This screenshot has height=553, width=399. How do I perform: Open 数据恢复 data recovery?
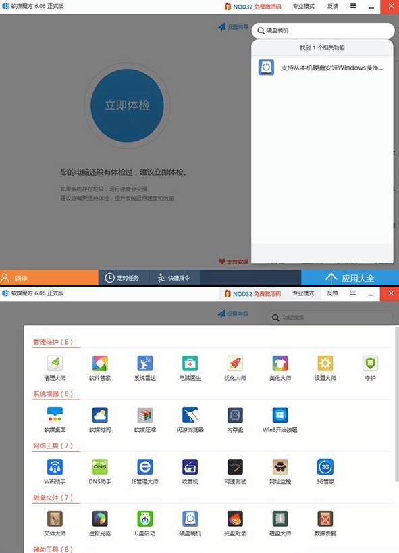(325, 523)
